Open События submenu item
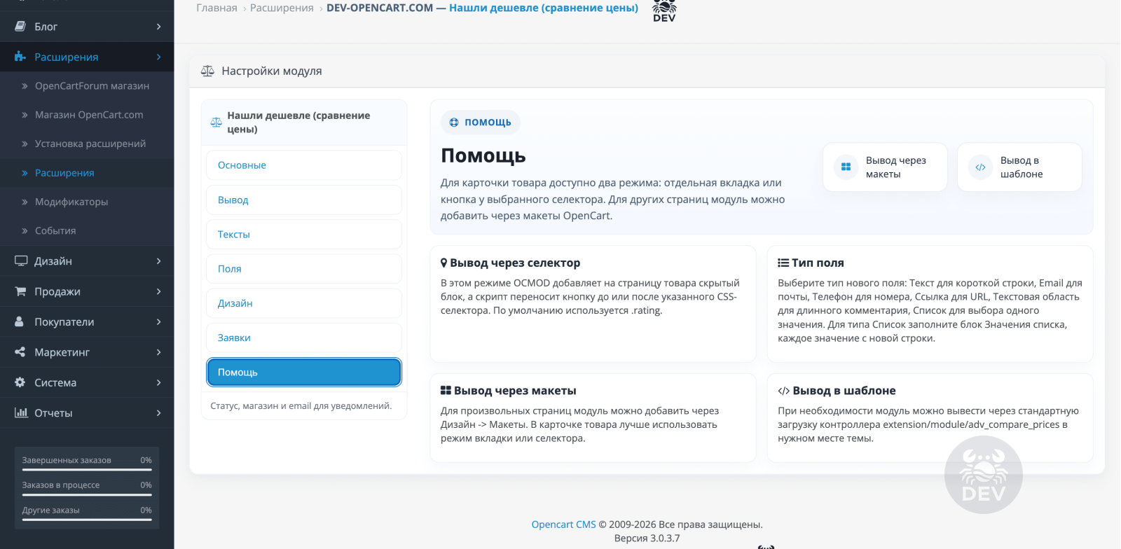Screen dimensions: 1121x549 [87, 230]
